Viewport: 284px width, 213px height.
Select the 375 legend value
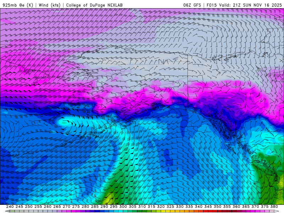tap(264, 207)
